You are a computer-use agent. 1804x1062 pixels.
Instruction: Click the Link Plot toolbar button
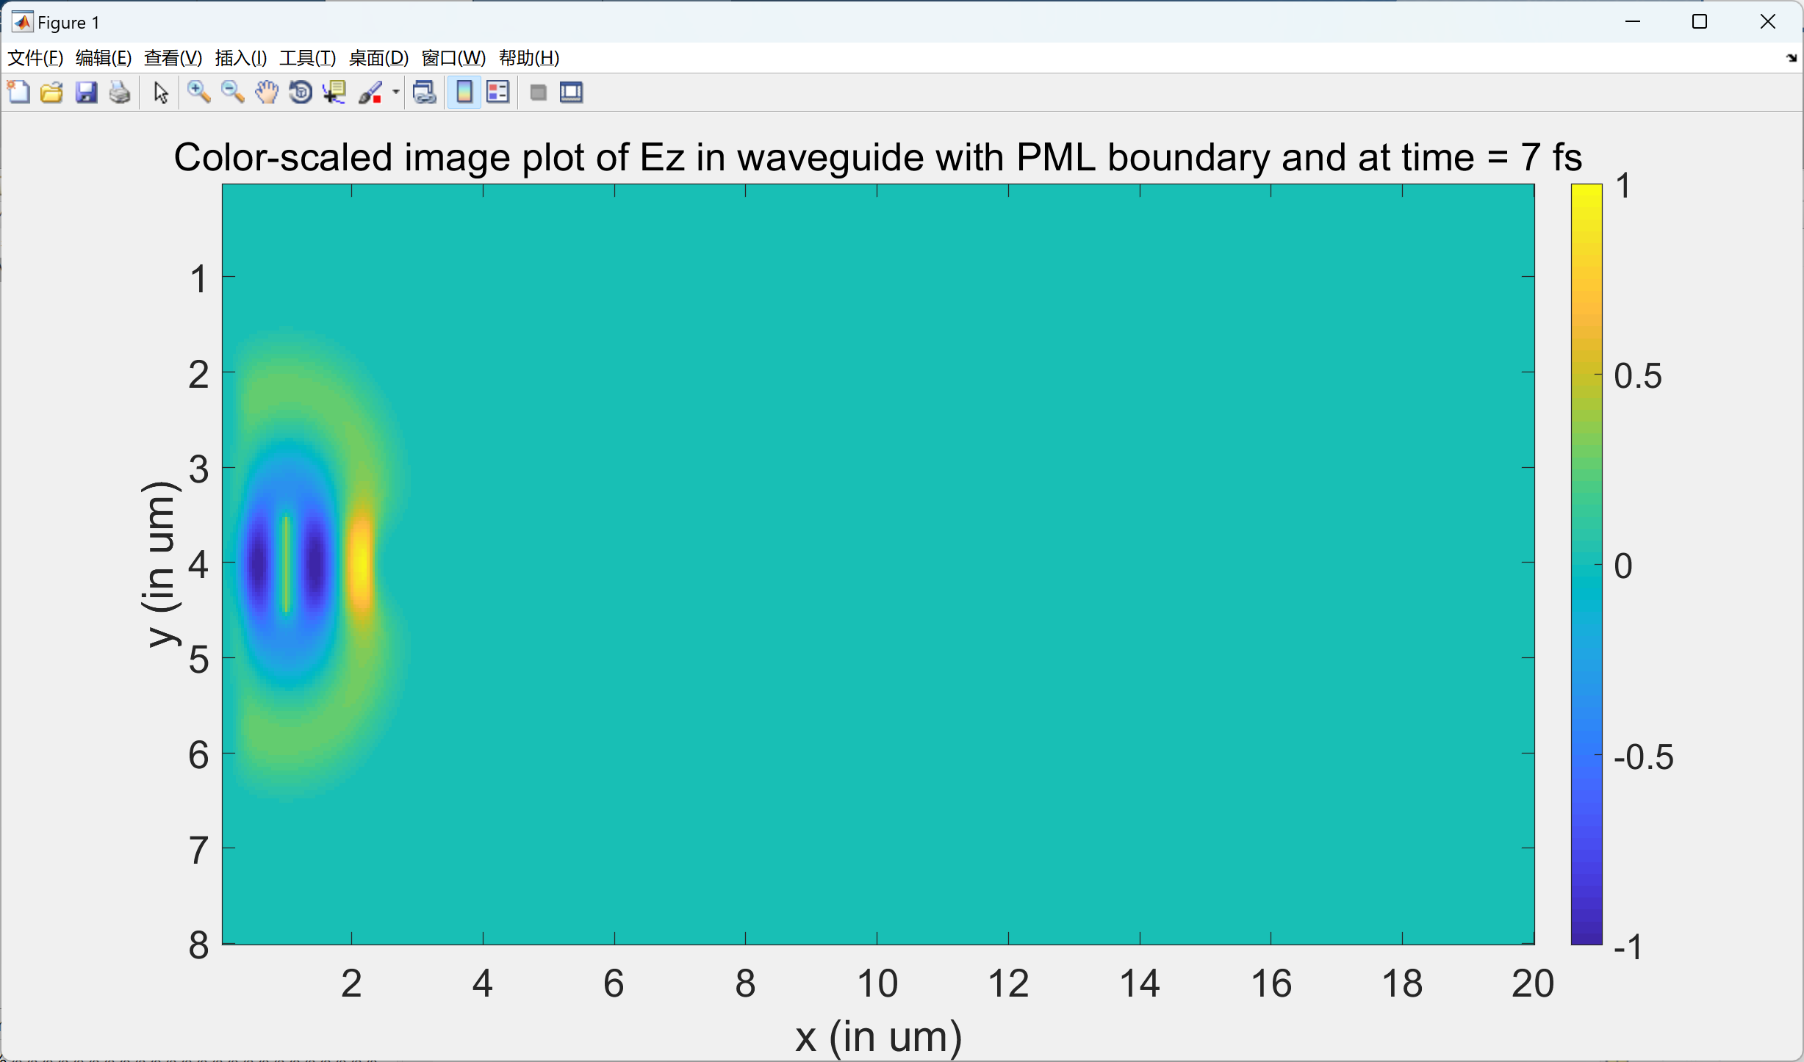[x=425, y=93]
